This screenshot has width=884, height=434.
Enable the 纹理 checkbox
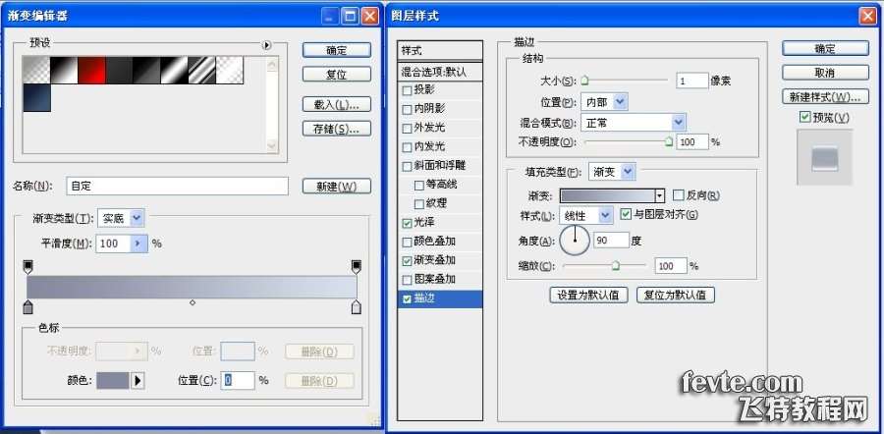pos(418,204)
